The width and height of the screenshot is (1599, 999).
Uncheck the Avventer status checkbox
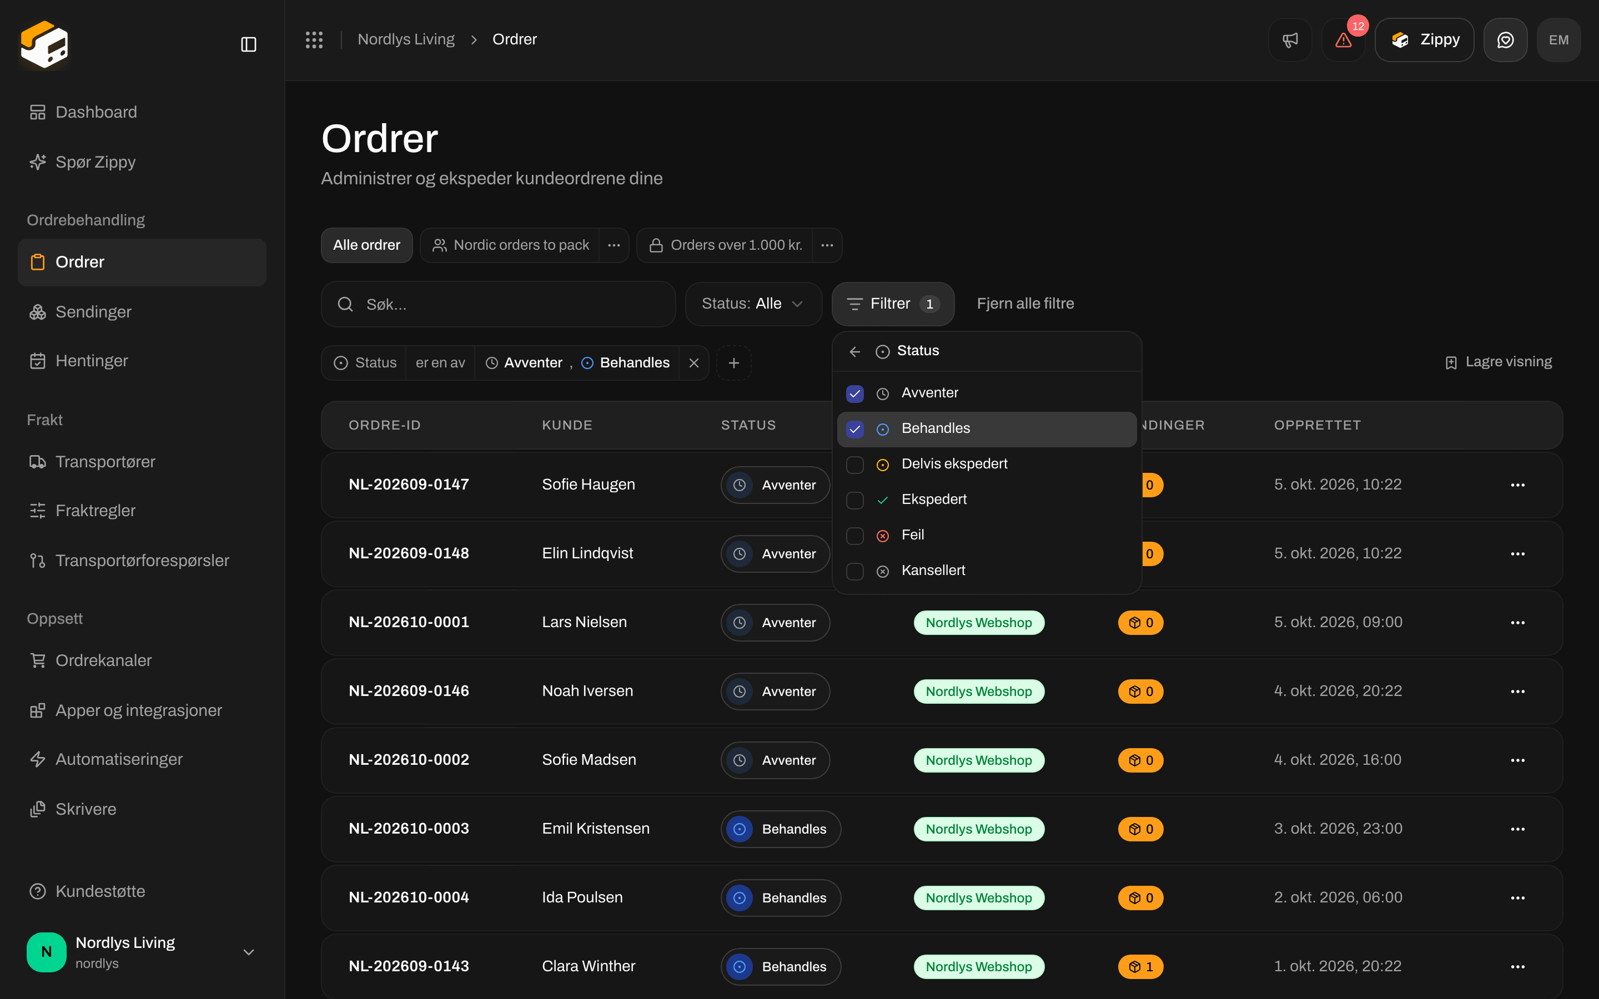click(854, 394)
